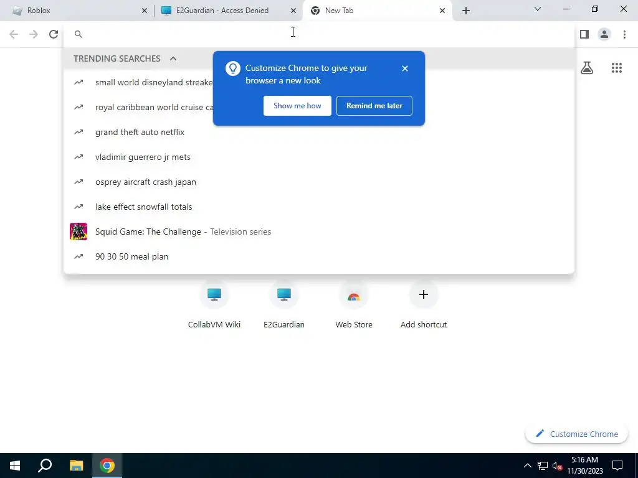
Task: Go back using the browser back arrow
Action: pyautogui.click(x=14, y=35)
